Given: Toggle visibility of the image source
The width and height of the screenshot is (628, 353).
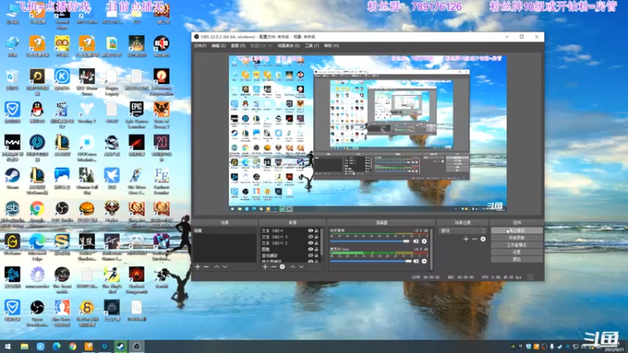Looking at the screenshot, I should pos(310,249).
